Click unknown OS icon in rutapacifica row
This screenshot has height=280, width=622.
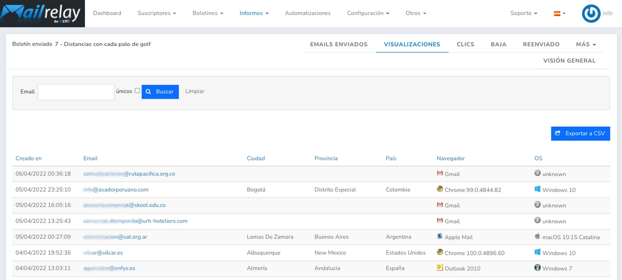click(537, 173)
